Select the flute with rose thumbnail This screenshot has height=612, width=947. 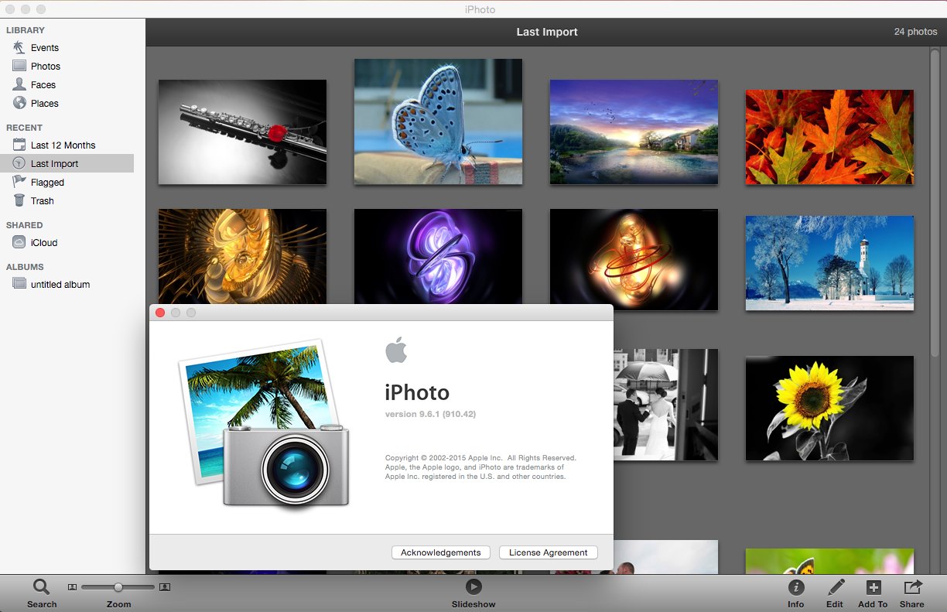coord(242,132)
